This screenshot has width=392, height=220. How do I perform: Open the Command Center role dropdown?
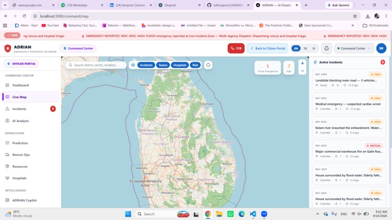(354, 48)
